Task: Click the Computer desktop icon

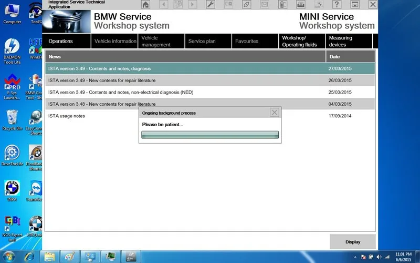Action: 12,14
